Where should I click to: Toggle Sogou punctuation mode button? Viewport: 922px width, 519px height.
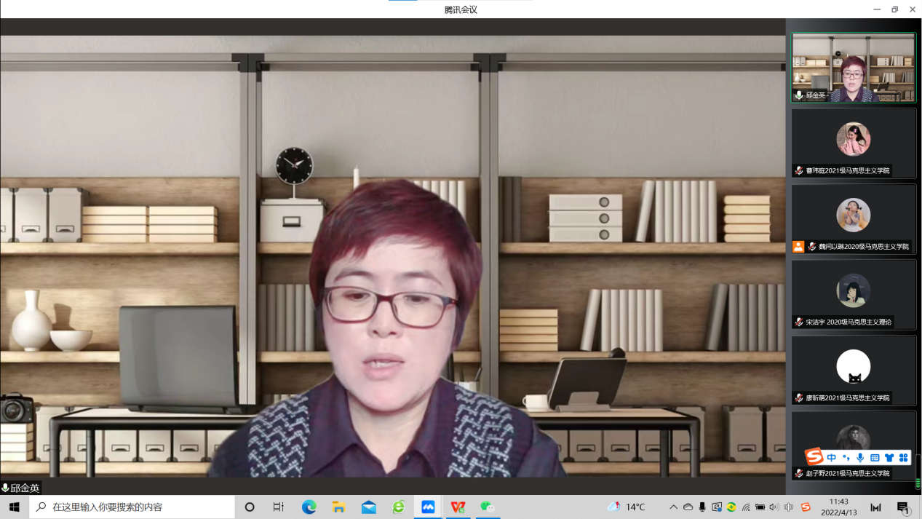pyautogui.click(x=846, y=458)
